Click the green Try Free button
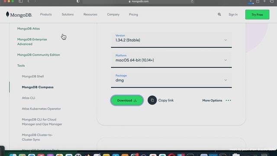The height and width of the screenshot is (156, 277). 257,14
